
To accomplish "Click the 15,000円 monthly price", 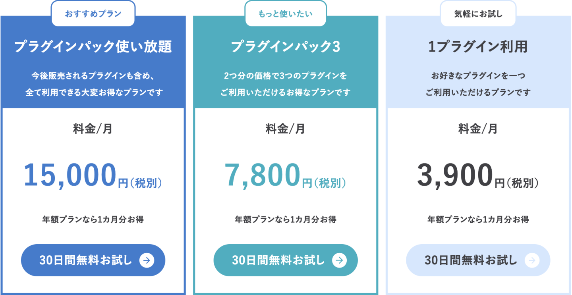I will [x=93, y=176].
